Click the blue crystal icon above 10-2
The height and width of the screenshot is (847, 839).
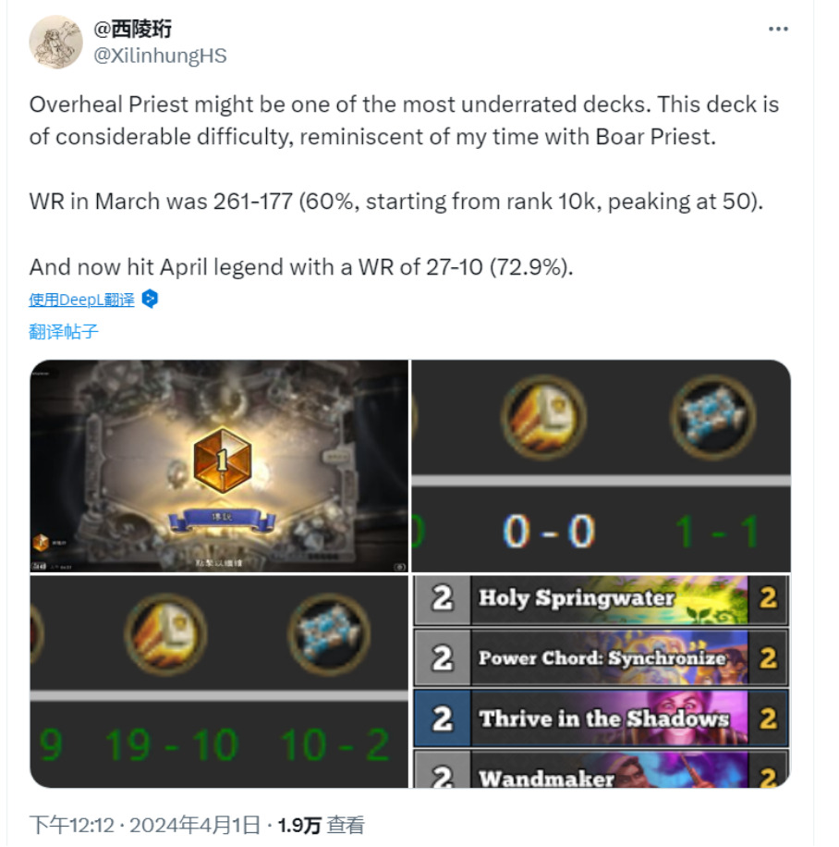tap(329, 634)
